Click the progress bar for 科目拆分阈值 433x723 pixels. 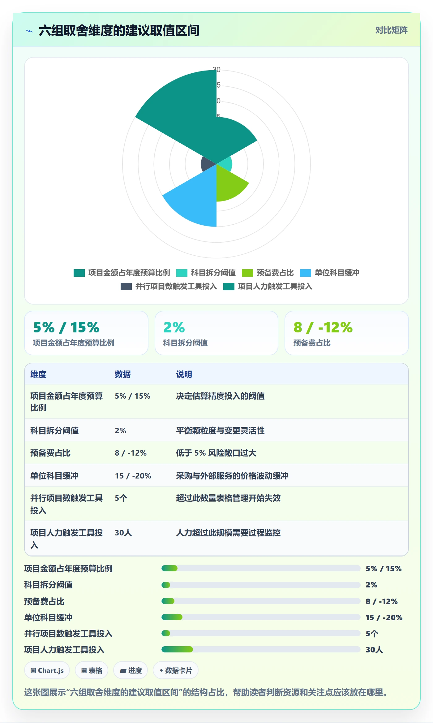[x=261, y=585]
